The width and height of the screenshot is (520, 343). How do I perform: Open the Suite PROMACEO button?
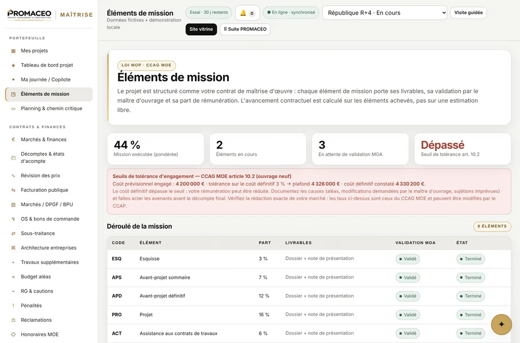pyautogui.click(x=245, y=29)
